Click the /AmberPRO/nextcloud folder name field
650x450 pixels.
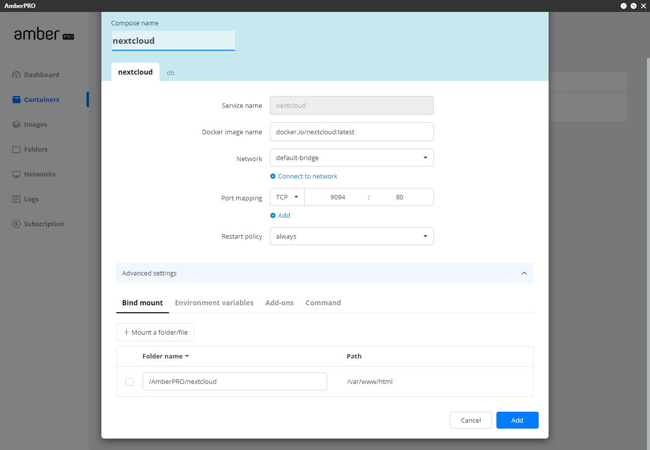(235, 381)
